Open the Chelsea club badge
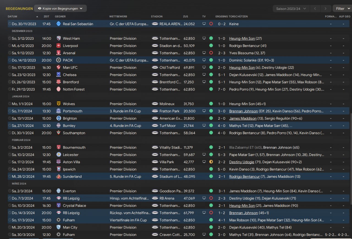The image size is (352, 239). click(58, 75)
